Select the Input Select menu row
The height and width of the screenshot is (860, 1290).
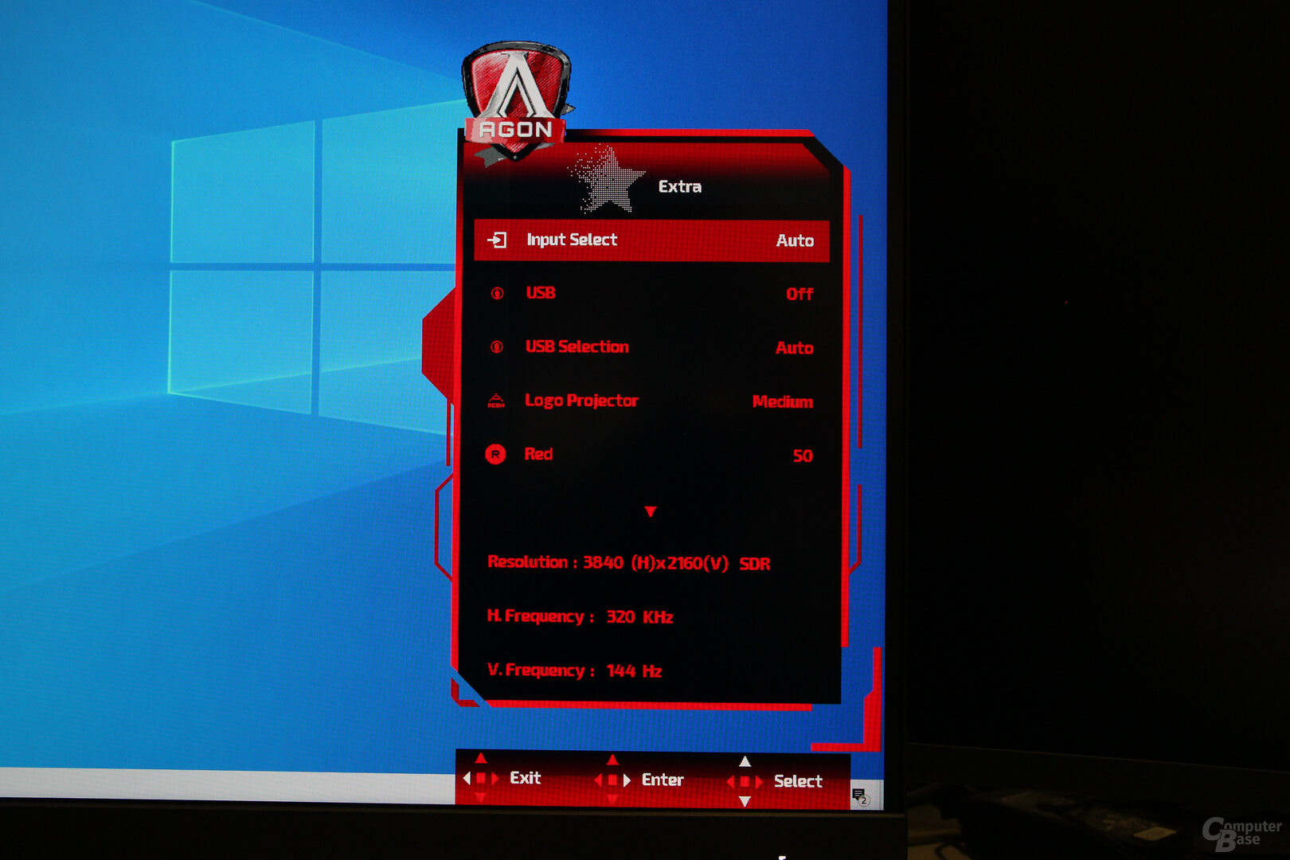pos(651,240)
